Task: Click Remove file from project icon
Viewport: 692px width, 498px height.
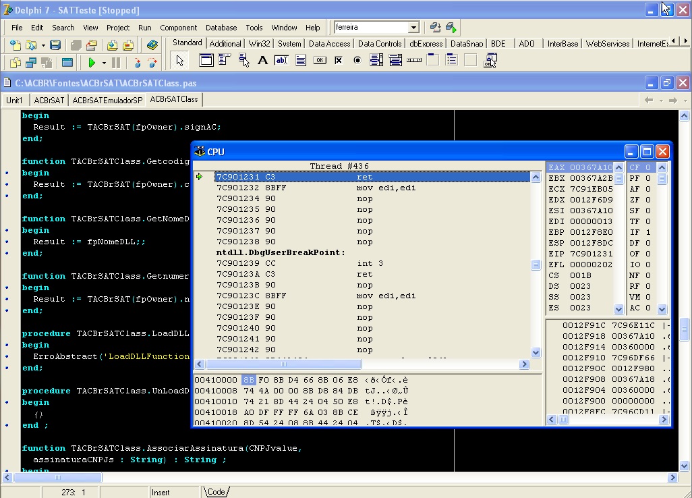Action: [x=128, y=45]
